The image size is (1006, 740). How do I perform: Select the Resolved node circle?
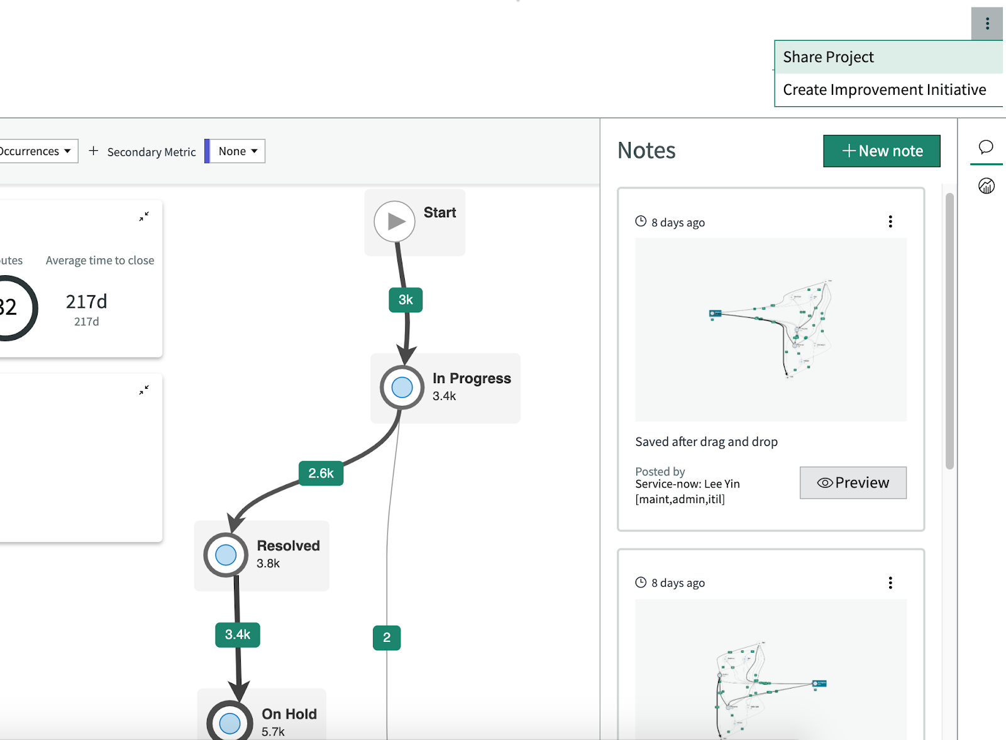point(226,555)
